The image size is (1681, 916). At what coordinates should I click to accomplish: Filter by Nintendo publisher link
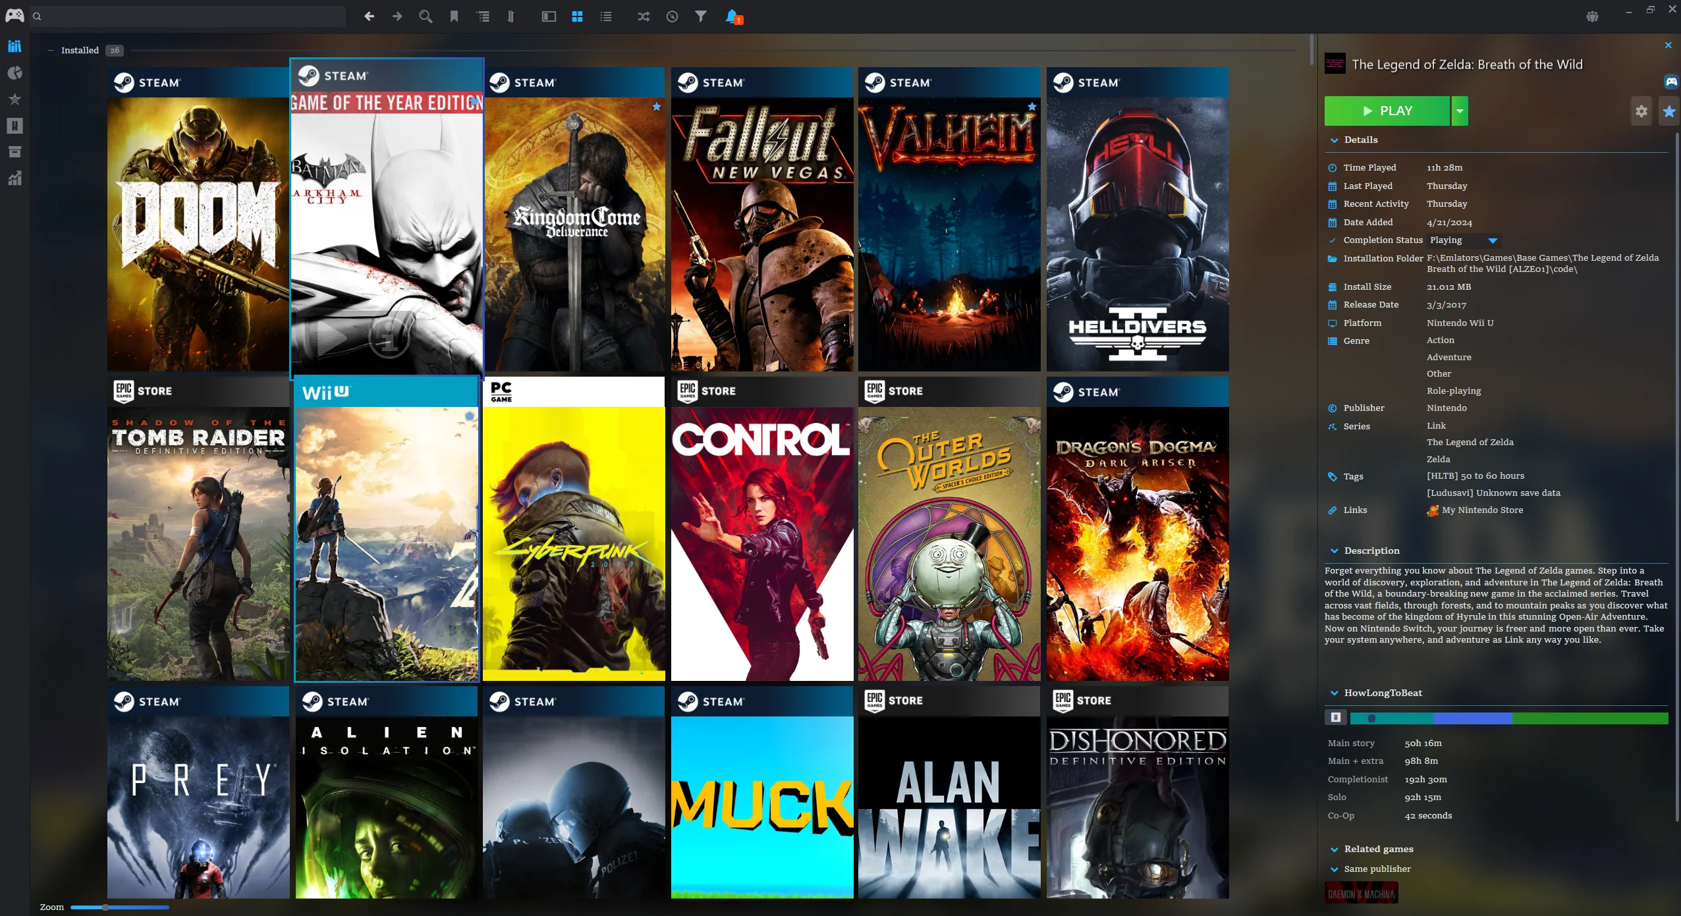coord(1447,408)
